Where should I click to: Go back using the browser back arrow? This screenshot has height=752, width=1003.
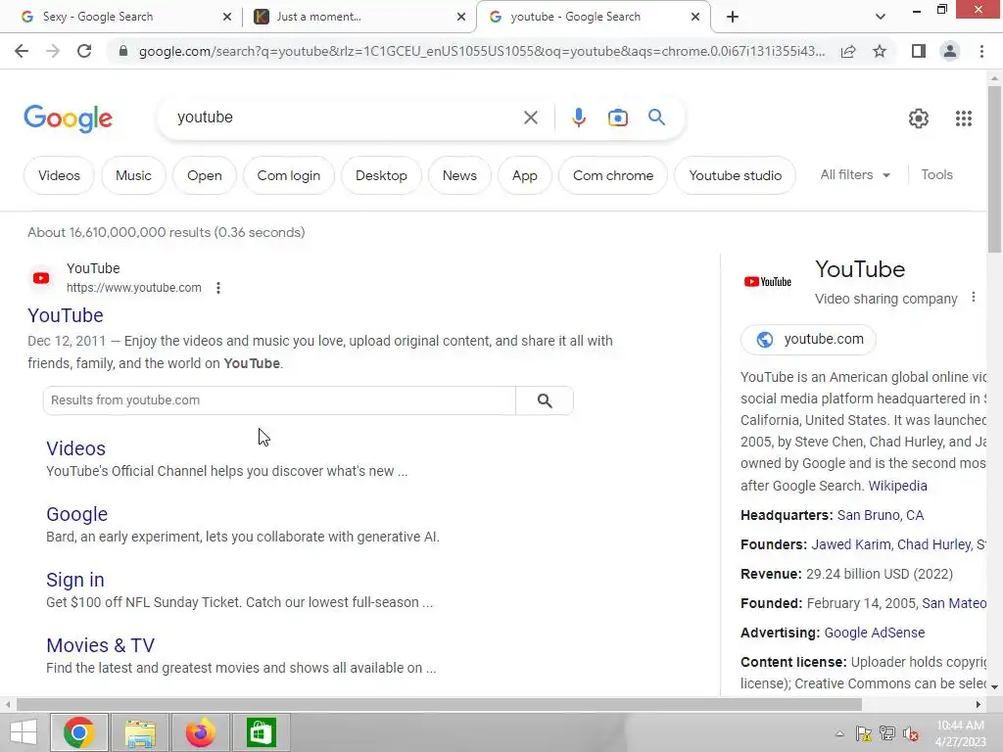pos(22,51)
